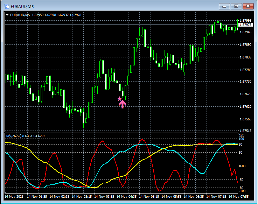This screenshot has height=204, width=258.
Task: Click the 14 Nov 03:15 time label
Action: [82, 196]
